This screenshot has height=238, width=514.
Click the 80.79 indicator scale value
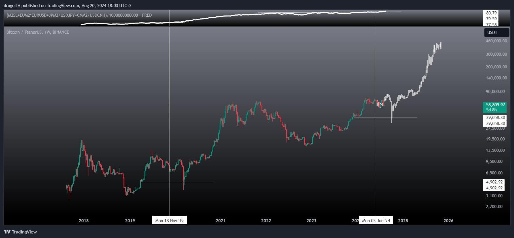tap(491, 13)
